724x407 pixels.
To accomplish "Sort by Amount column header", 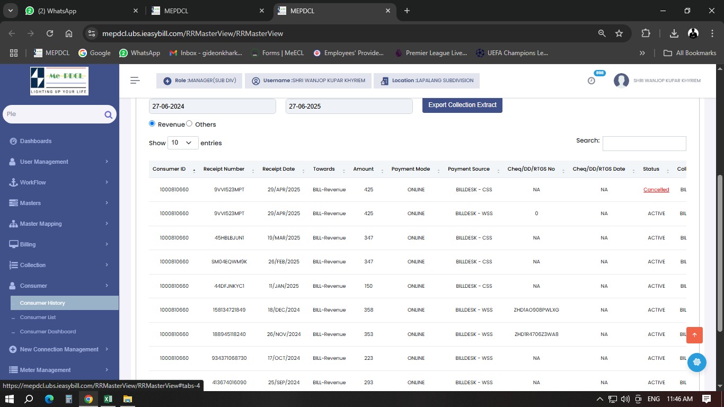I will pyautogui.click(x=367, y=169).
